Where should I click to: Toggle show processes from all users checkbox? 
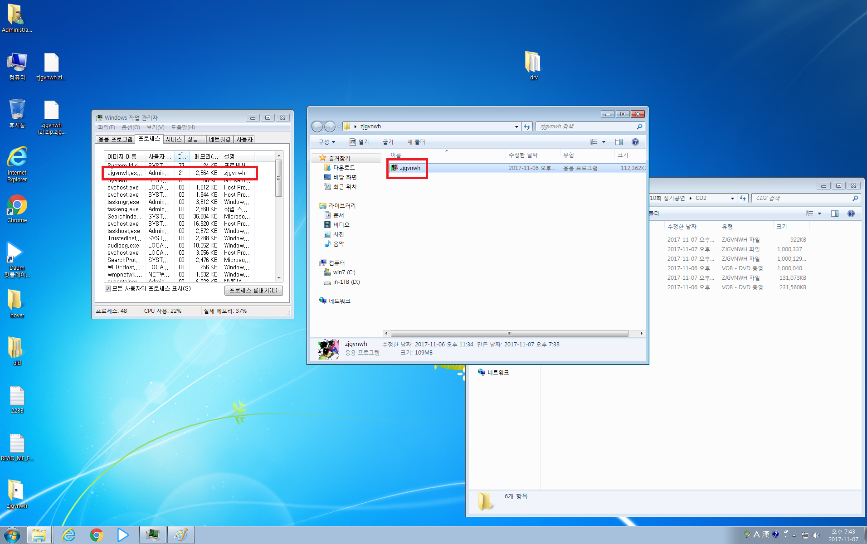[x=107, y=288]
